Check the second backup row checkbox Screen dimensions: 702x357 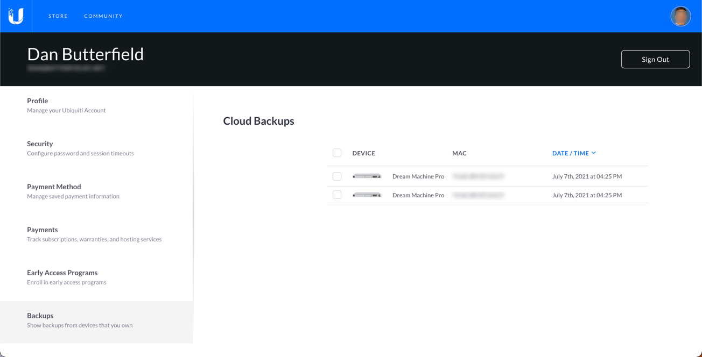coord(337,195)
